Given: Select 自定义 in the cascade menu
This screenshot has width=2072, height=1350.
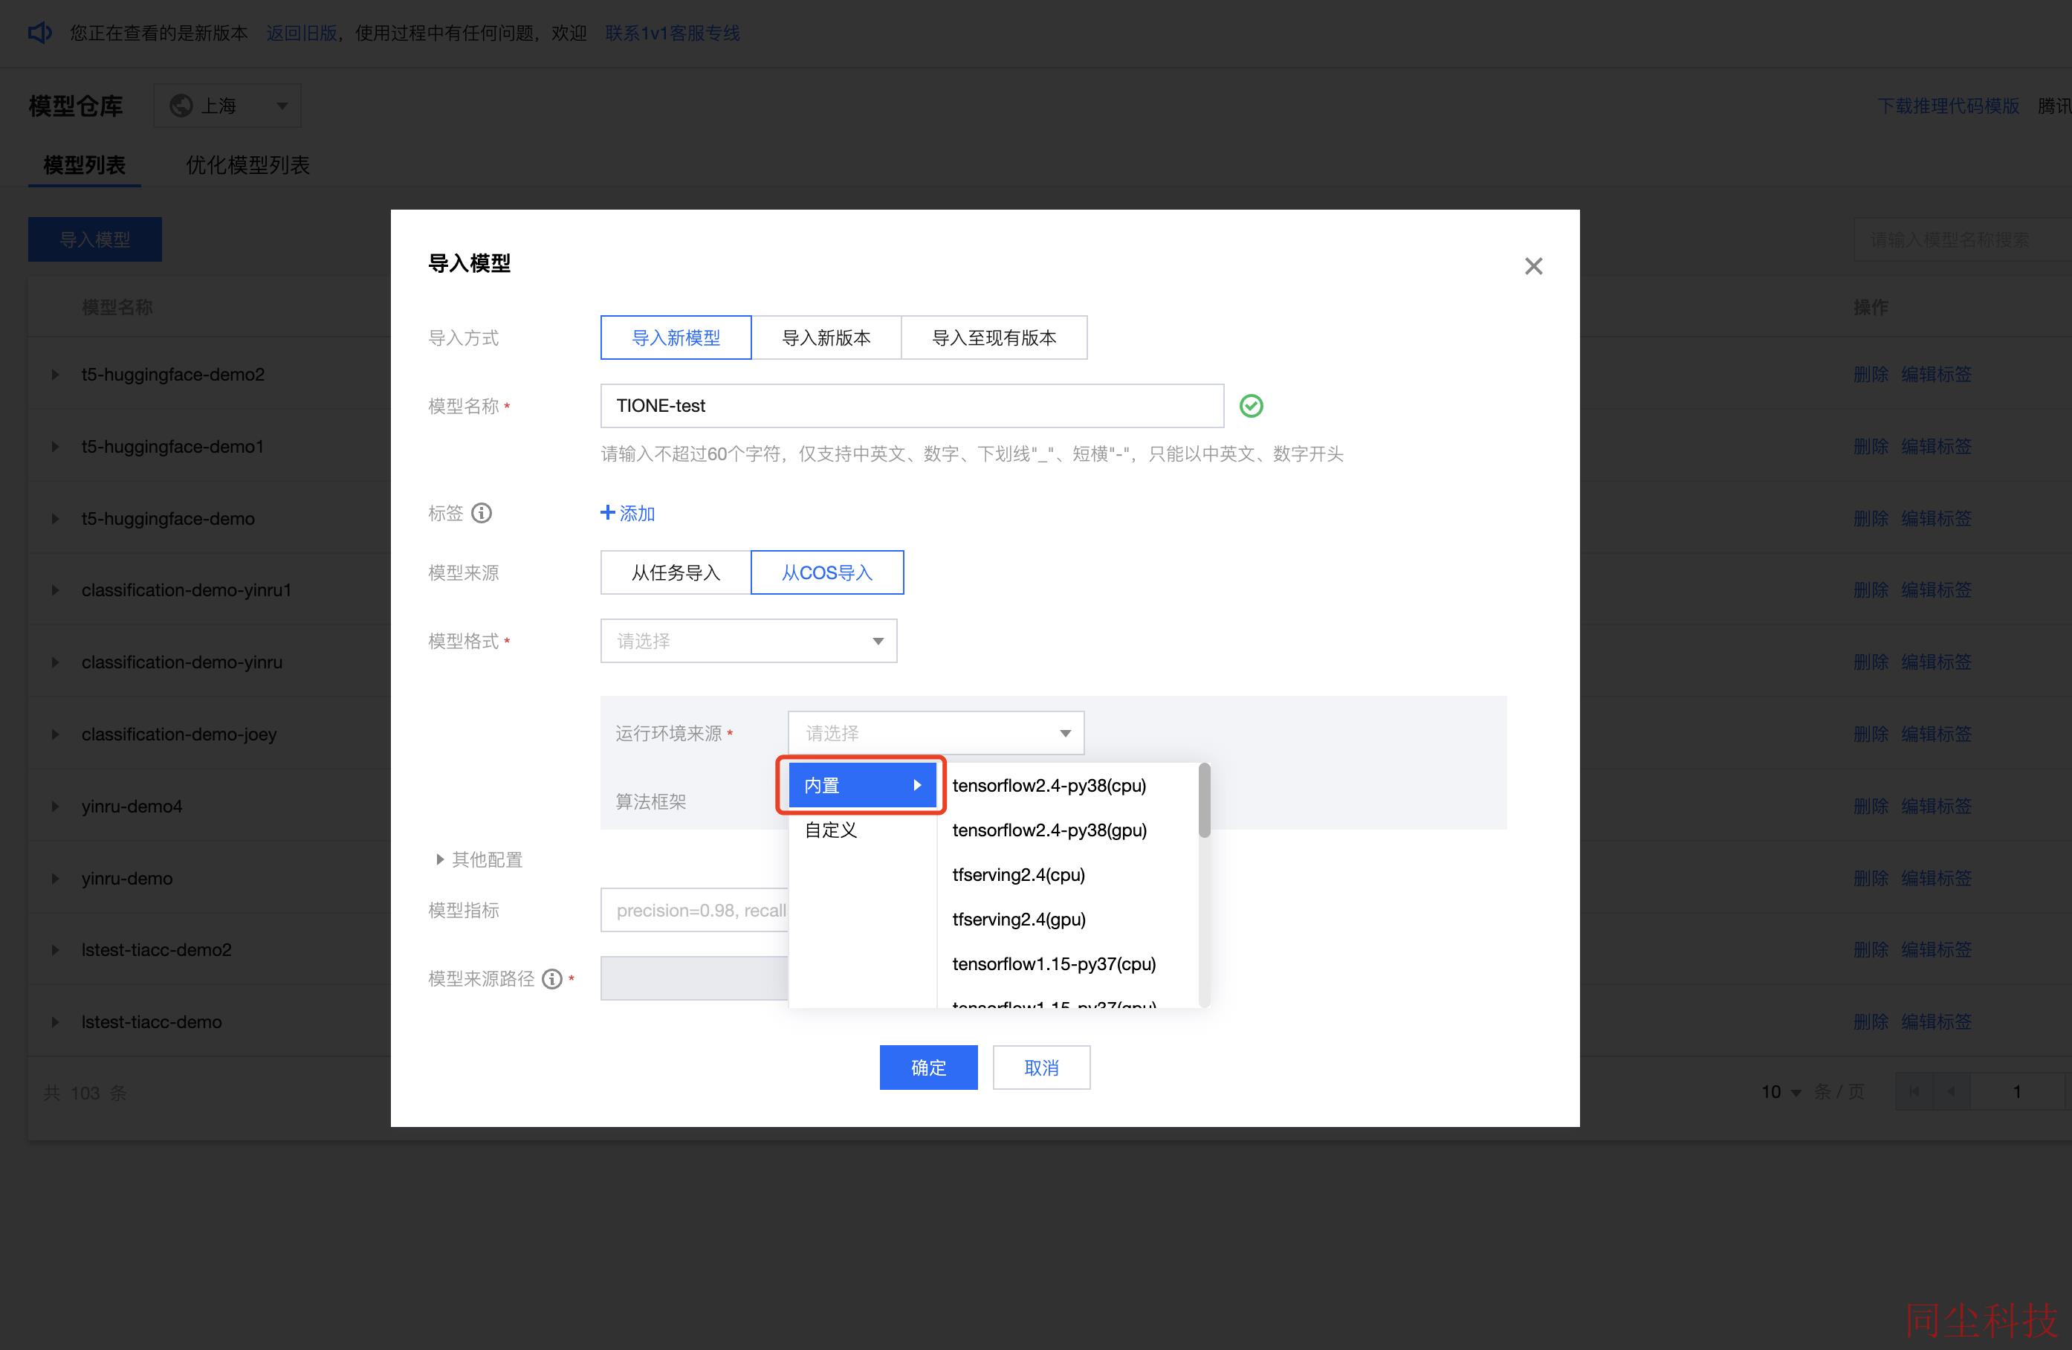Looking at the screenshot, I should tap(862, 830).
